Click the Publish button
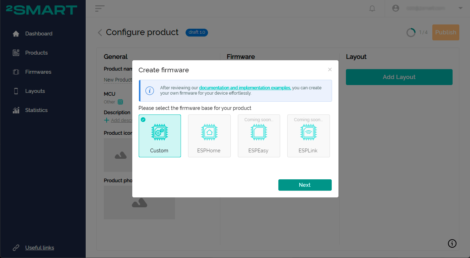This screenshot has height=258, width=470. point(446,32)
